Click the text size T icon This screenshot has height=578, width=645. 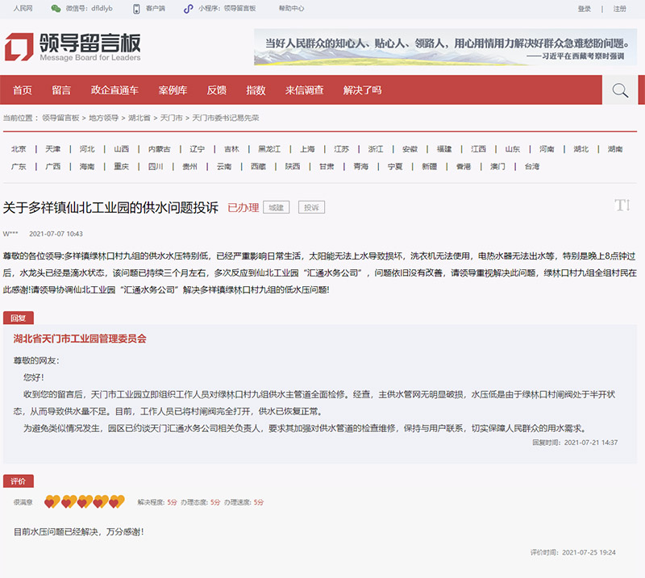622,206
